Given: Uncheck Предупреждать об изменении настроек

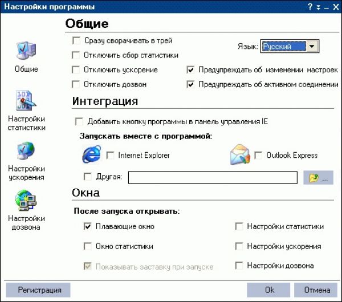Looking at the screenshot, I should (190, 70).
